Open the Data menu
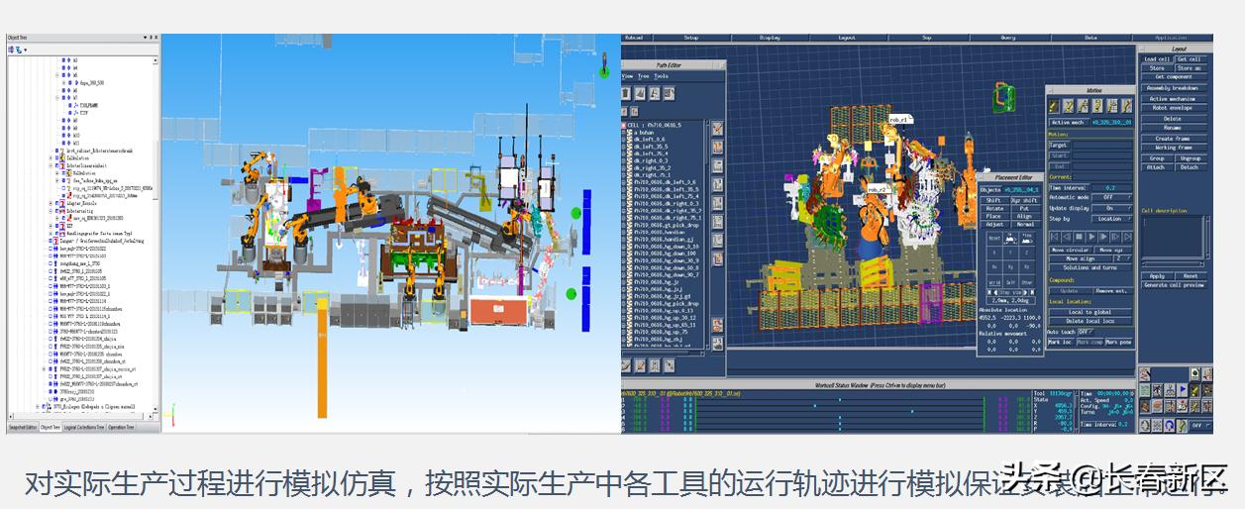The height and width of the screenshot is (509, 1245). pos(1090,38)
